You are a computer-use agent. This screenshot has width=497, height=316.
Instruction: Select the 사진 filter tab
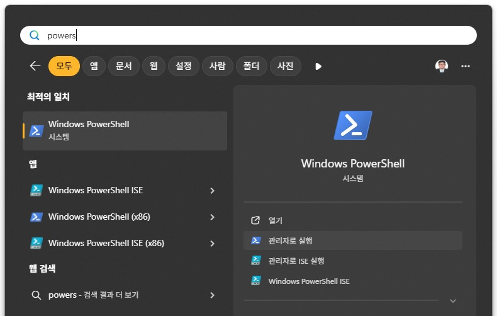(285, 66)
